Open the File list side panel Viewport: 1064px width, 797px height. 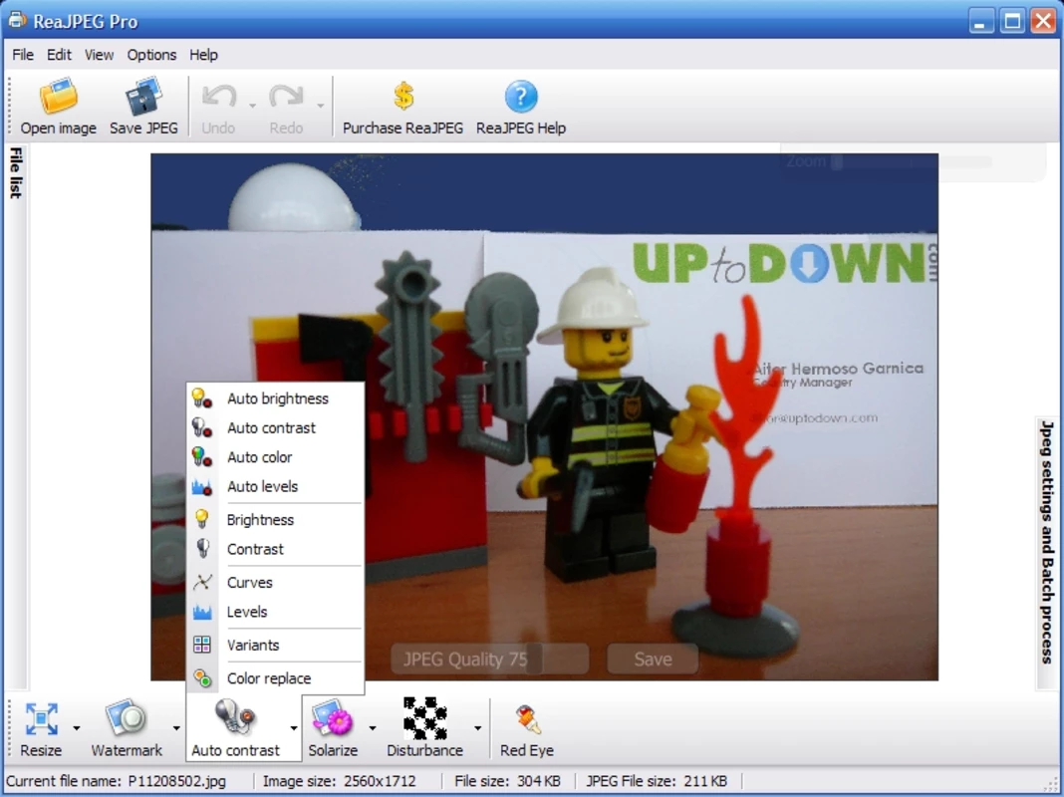click(x=15, y=173)
